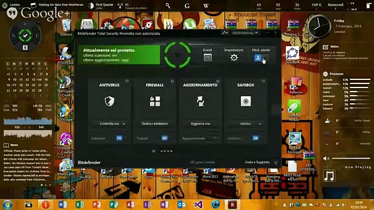Screen dimensions: 374x210
Task: Open Firewall module settings cog
Action: [x=172, y=82]
